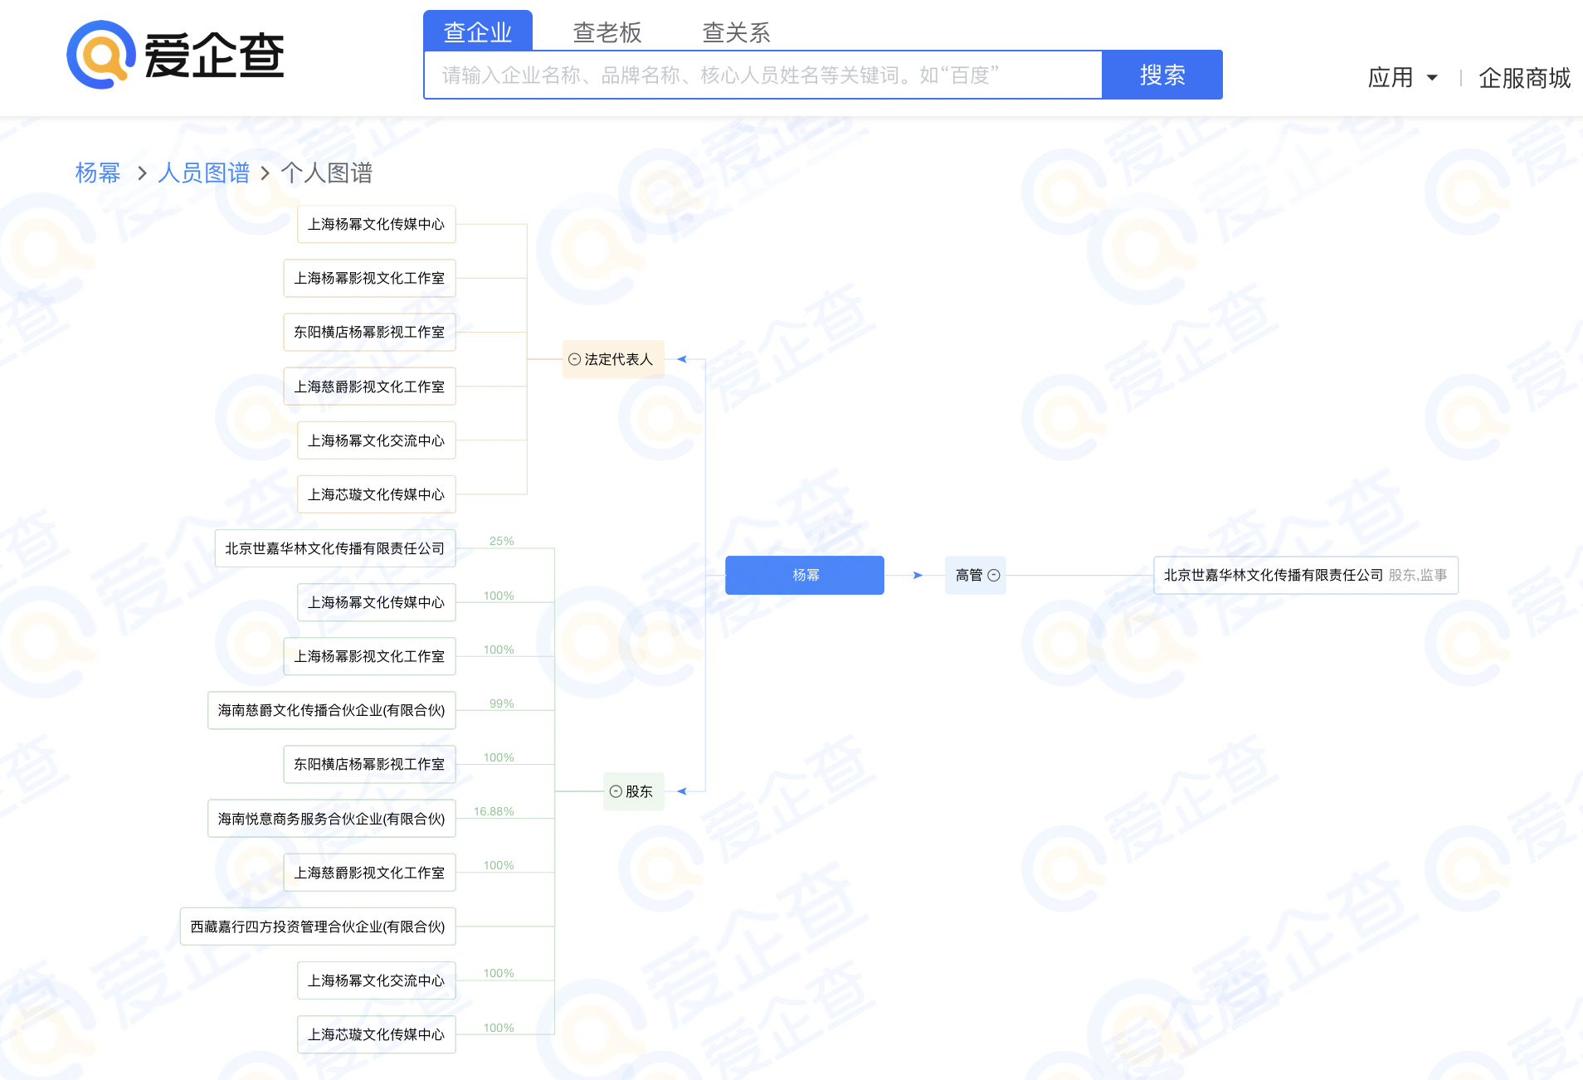
Task: Select 西藏嘉行四方投资管理合伙企业 node
Action: (x=319, y=927)
